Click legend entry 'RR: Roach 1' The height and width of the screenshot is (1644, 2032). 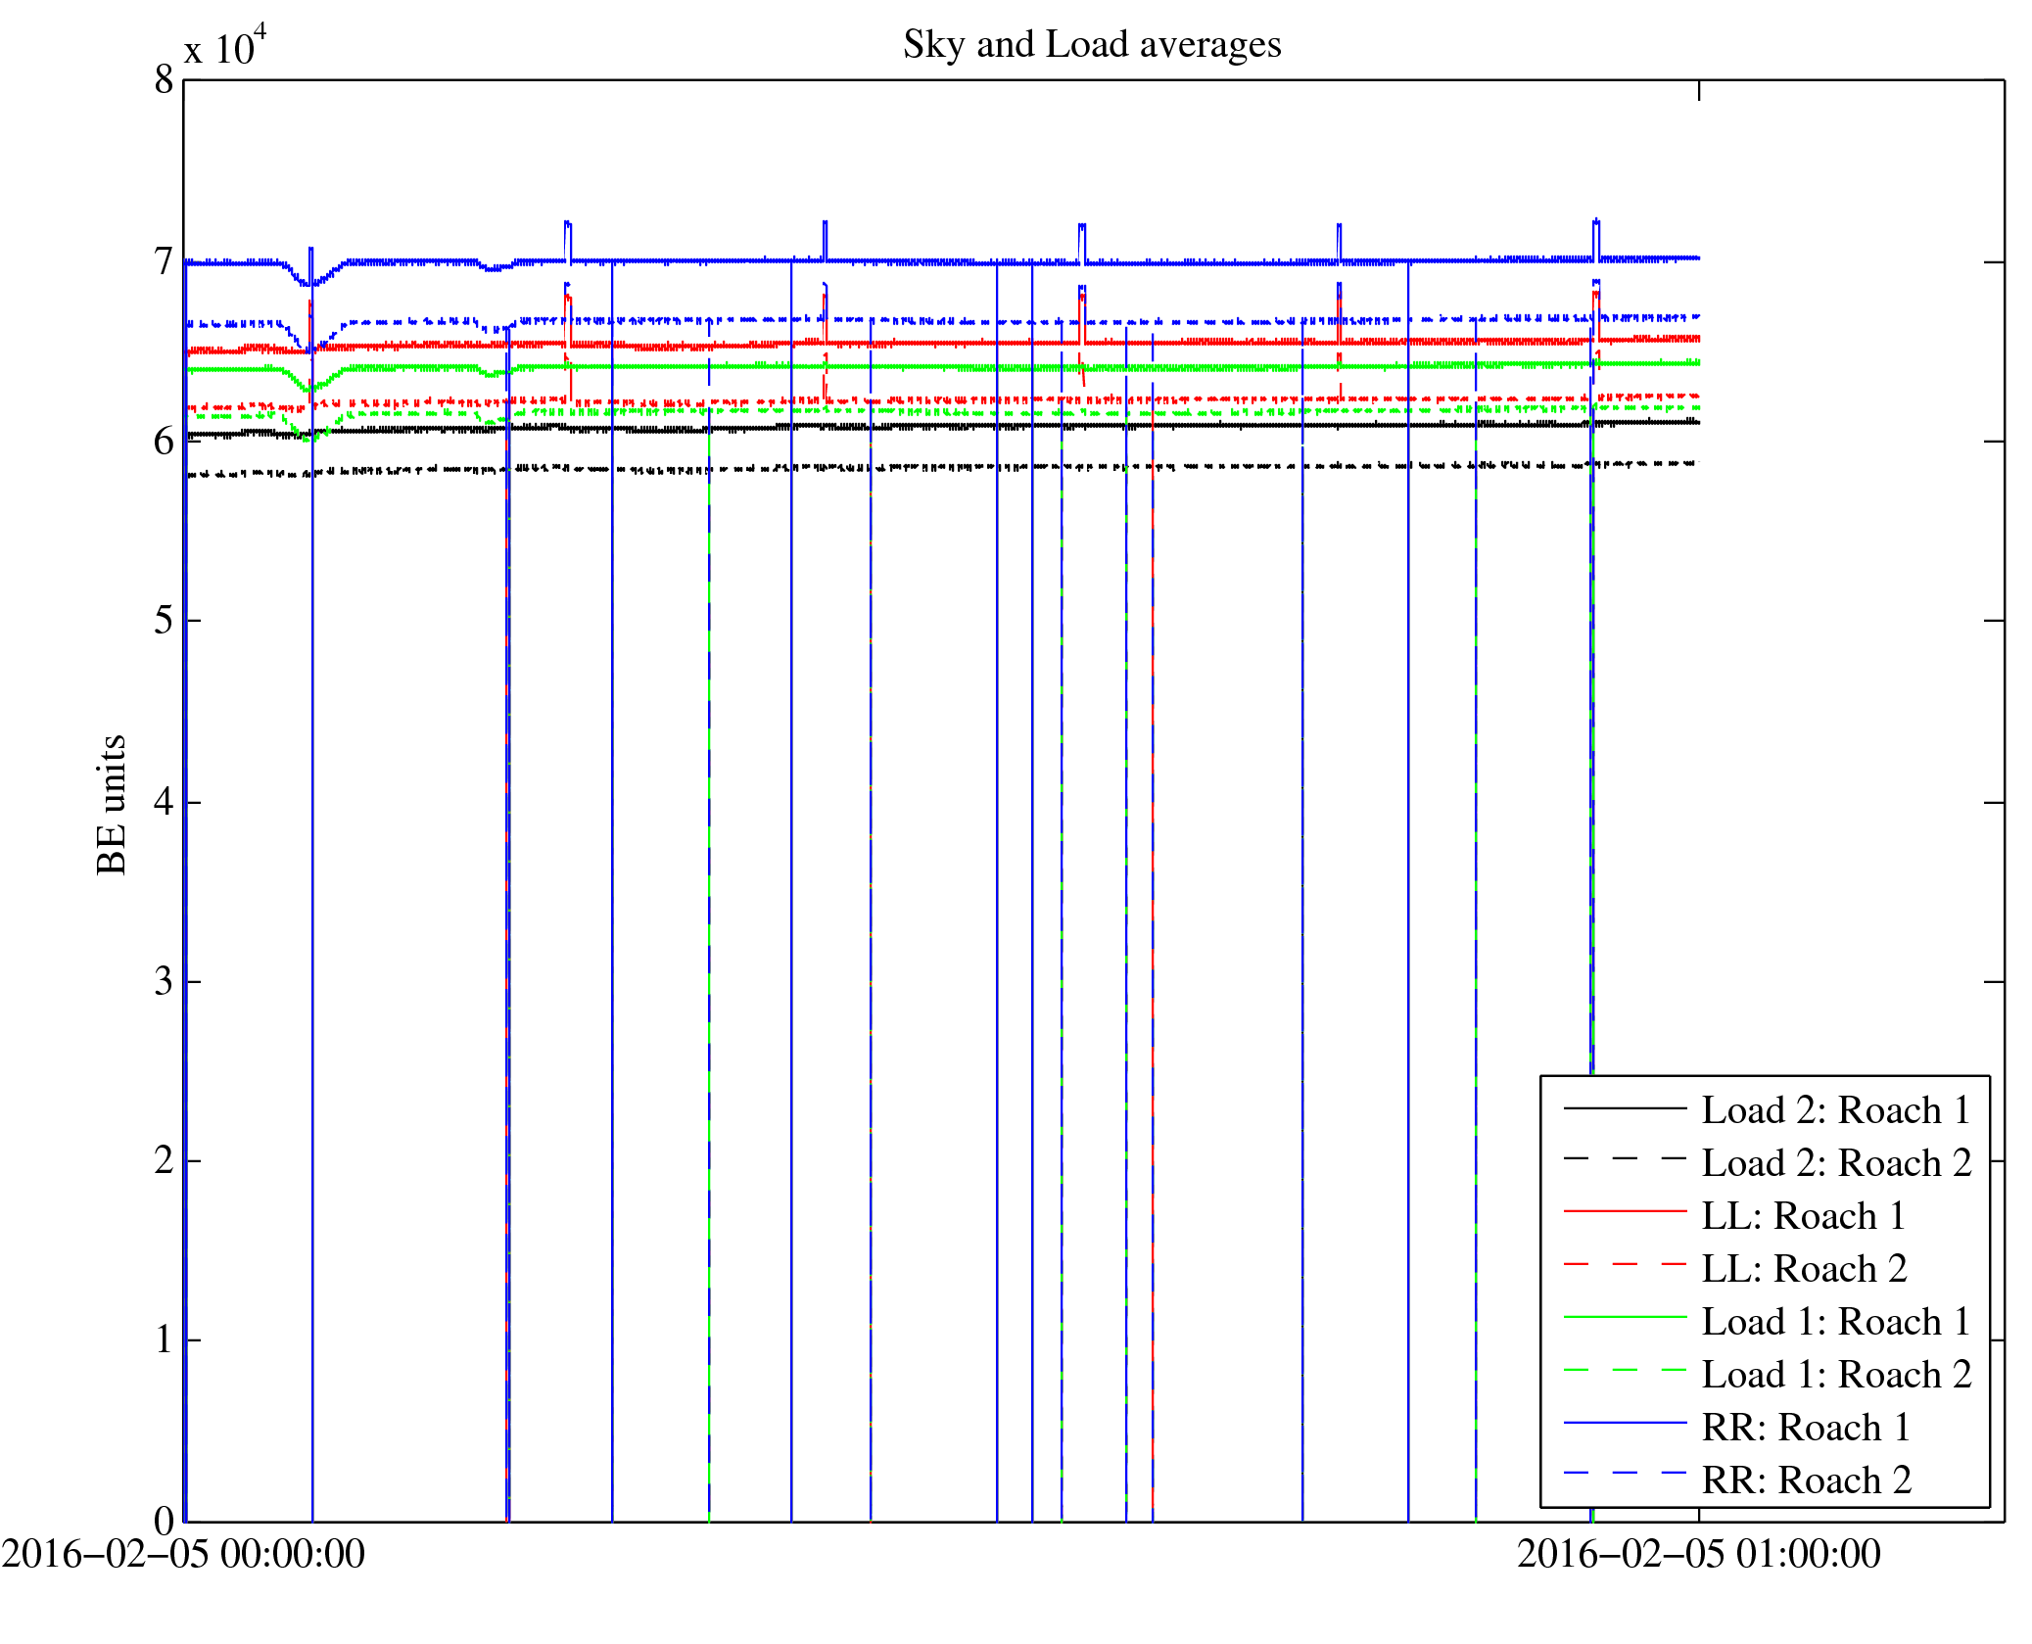tap(1805, 1428)
